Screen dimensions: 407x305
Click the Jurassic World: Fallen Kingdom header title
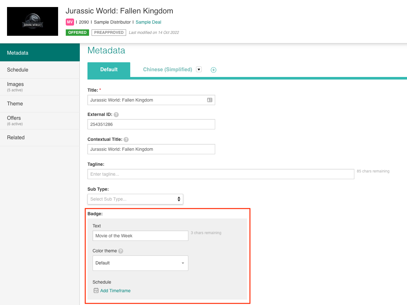point(119,11)
